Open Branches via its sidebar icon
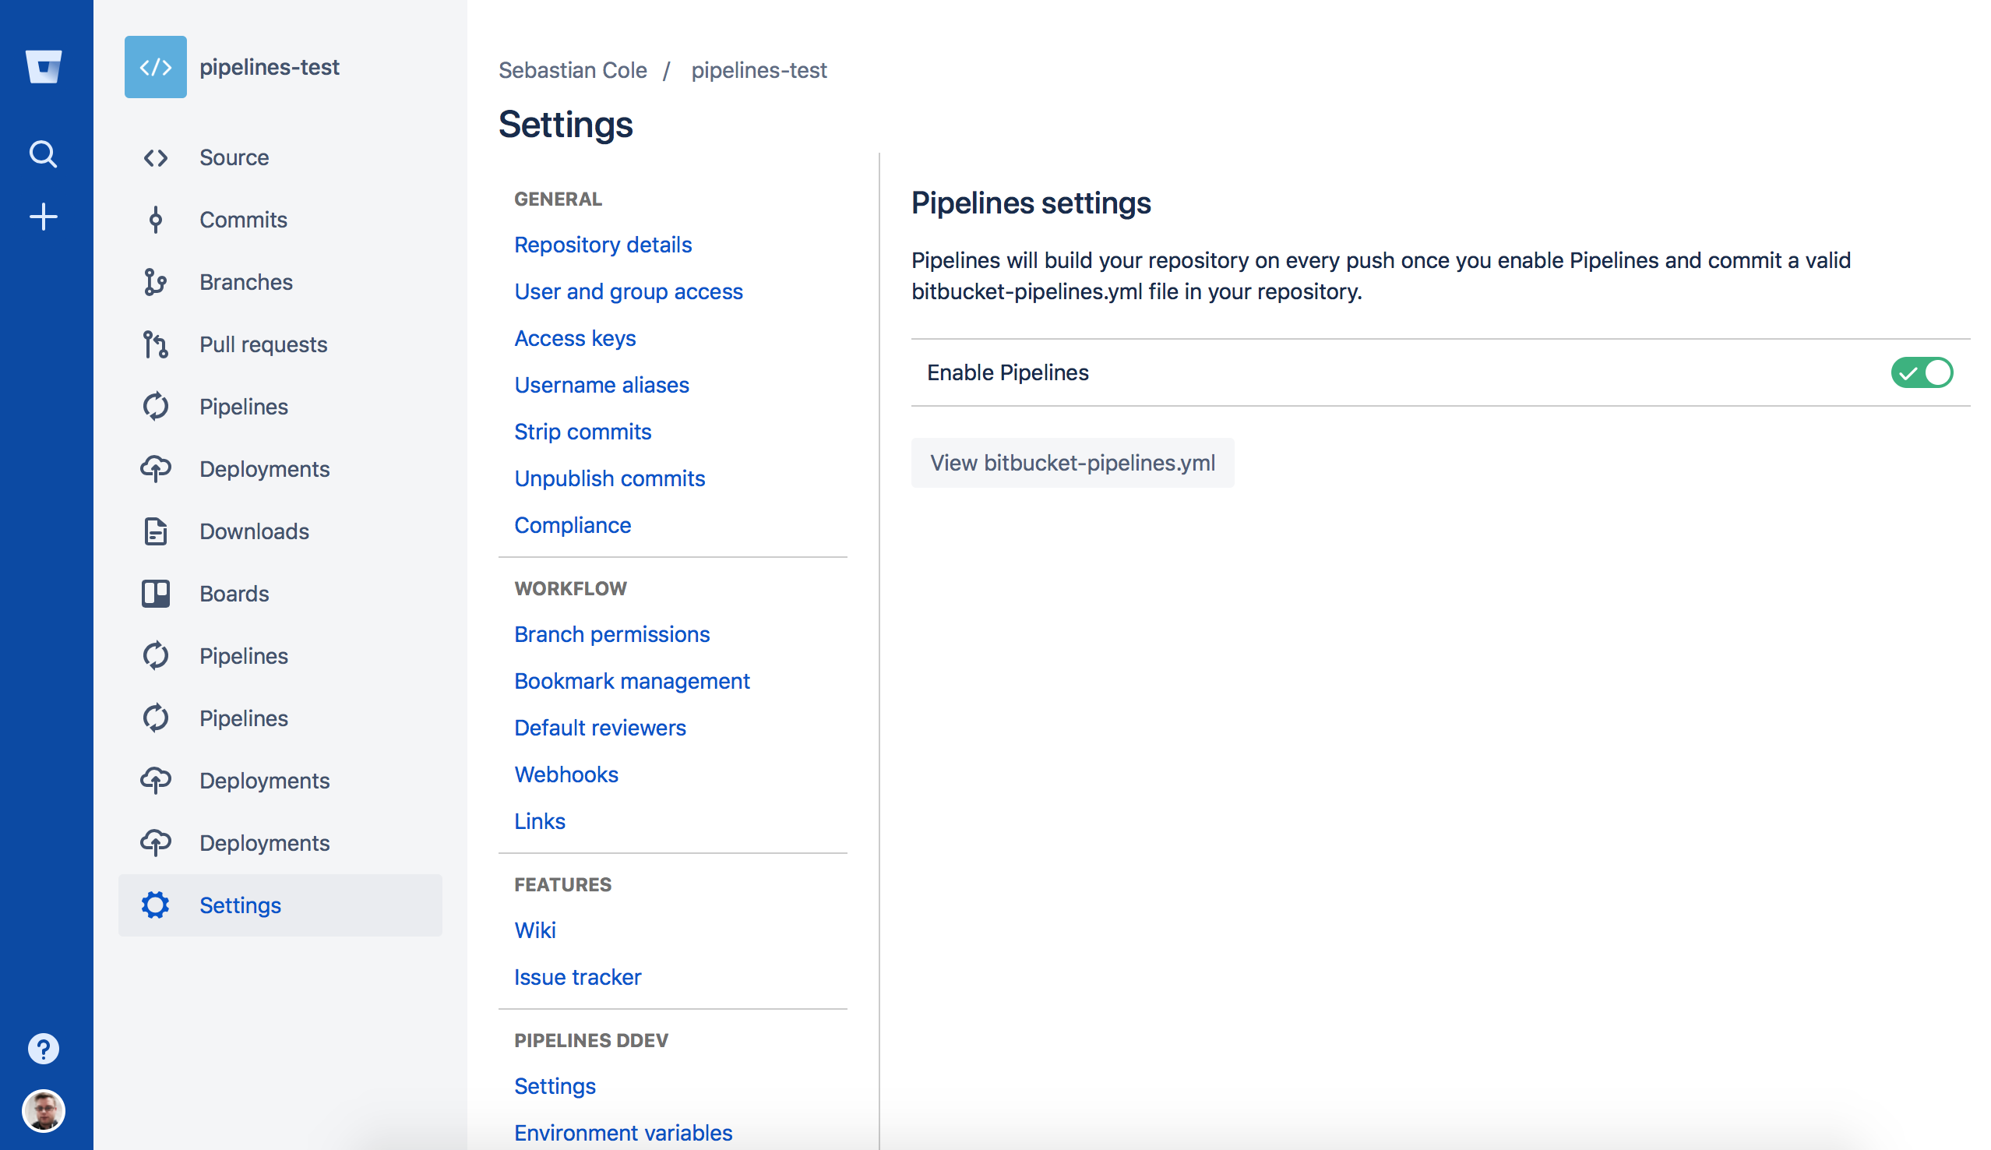 [156, 282]
